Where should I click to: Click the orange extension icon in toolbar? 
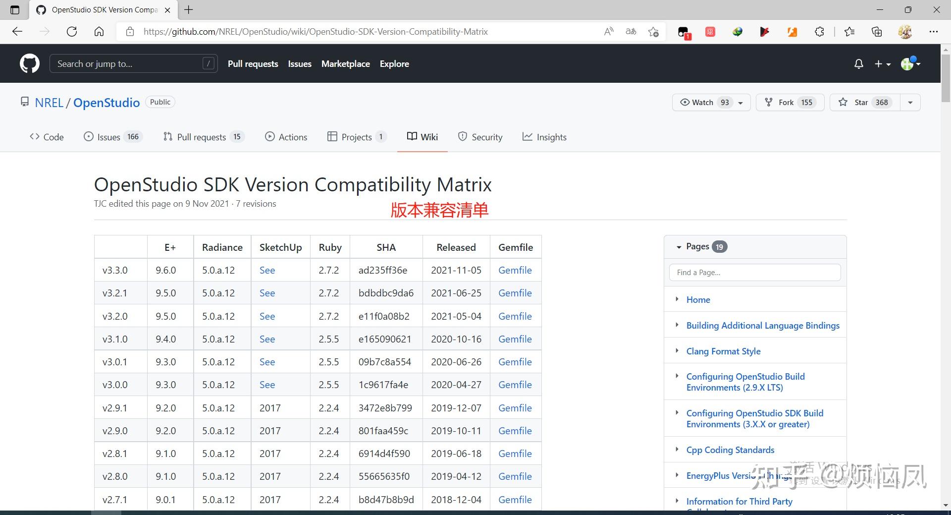coord(792,32)
